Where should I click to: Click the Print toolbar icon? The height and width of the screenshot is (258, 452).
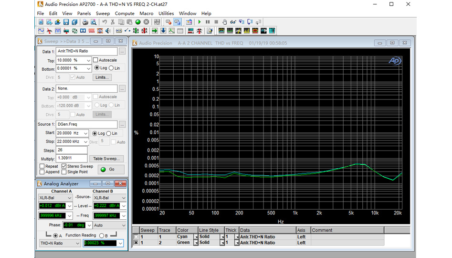[85, 22]
